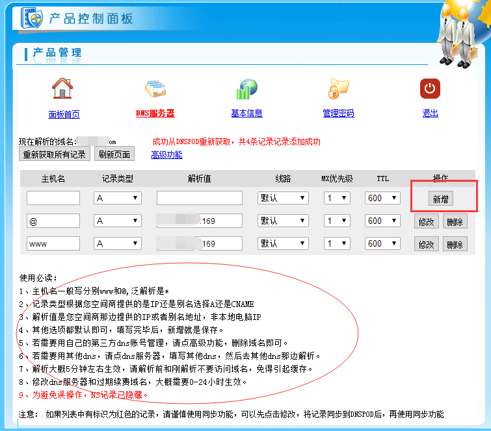Click empty 主机名 input in new row
491x431 pixels.
pos(53,198)
